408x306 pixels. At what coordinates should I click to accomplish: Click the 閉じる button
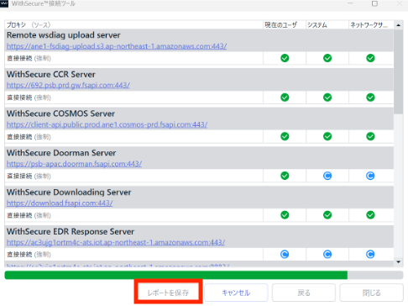(x=371, y=293)
